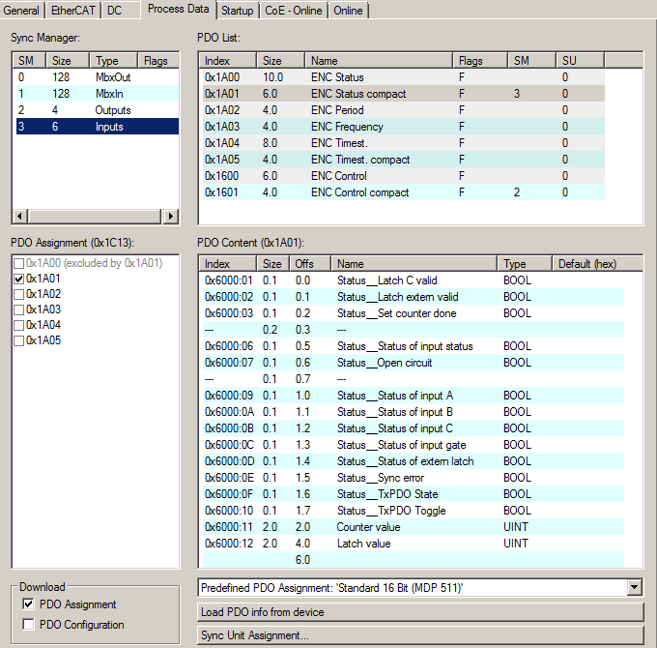Select Sync Manager row 3 Inputs
Viewport: 657px width, 648px height.
click(98, 127)
